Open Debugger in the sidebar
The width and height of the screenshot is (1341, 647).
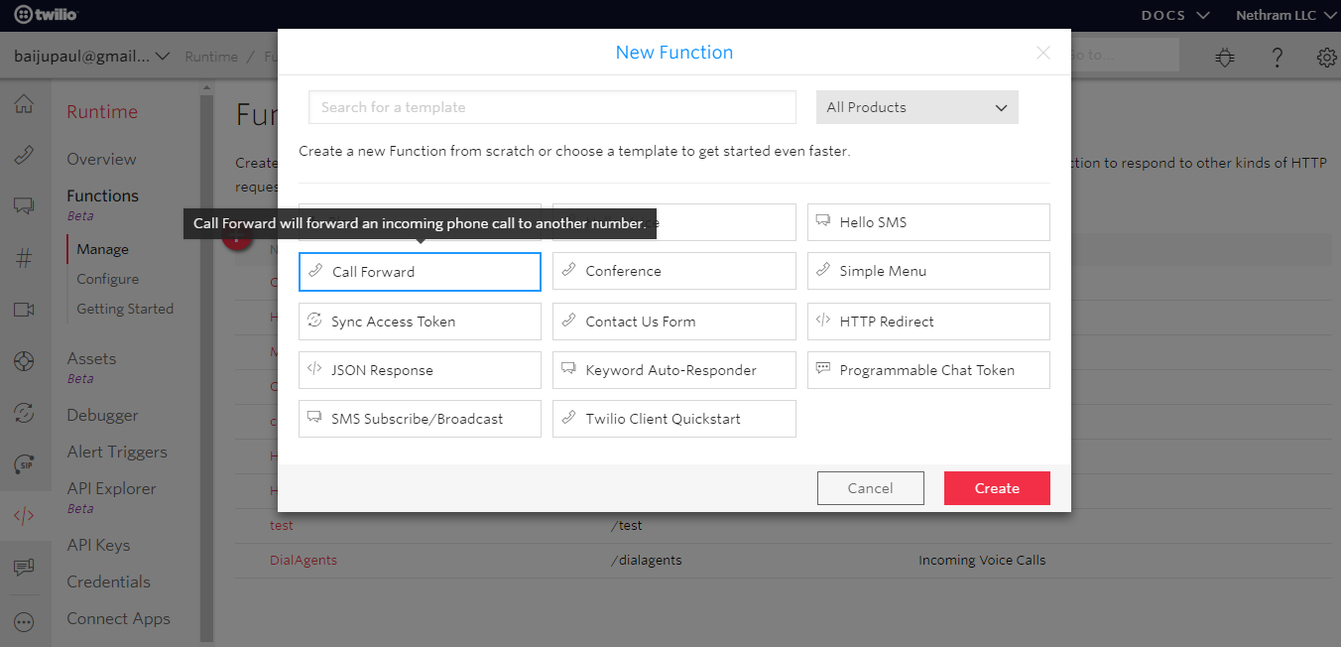(102, 415)
